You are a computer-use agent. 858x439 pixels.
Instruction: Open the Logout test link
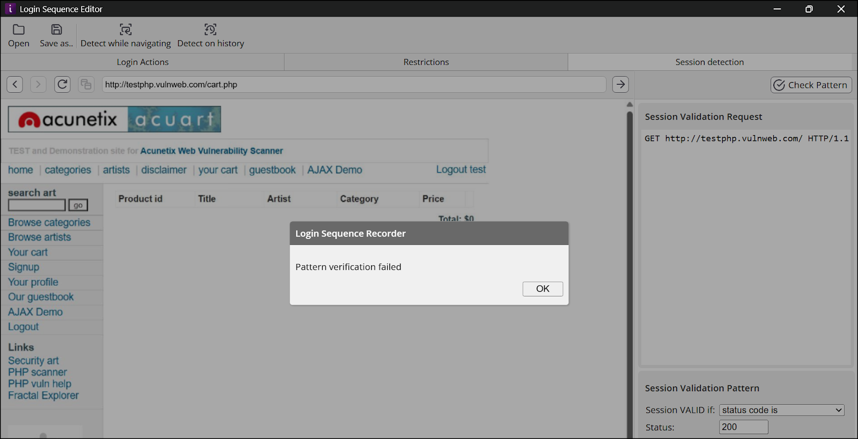[x=461, y=169]
